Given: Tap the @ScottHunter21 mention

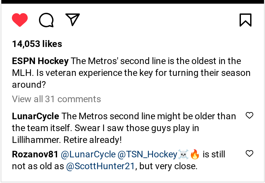Looking at the screenshot, I should point(101,166).
